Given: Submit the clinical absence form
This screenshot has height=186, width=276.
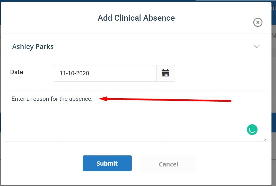Looking at the screenshot, I should [107, 163].
